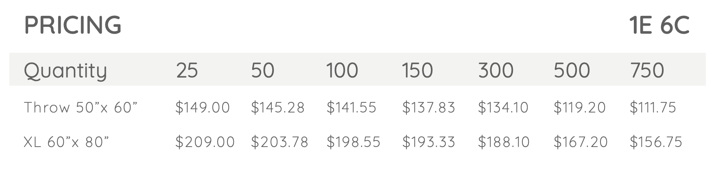Click the $198.55 price cell

point(354,142)
